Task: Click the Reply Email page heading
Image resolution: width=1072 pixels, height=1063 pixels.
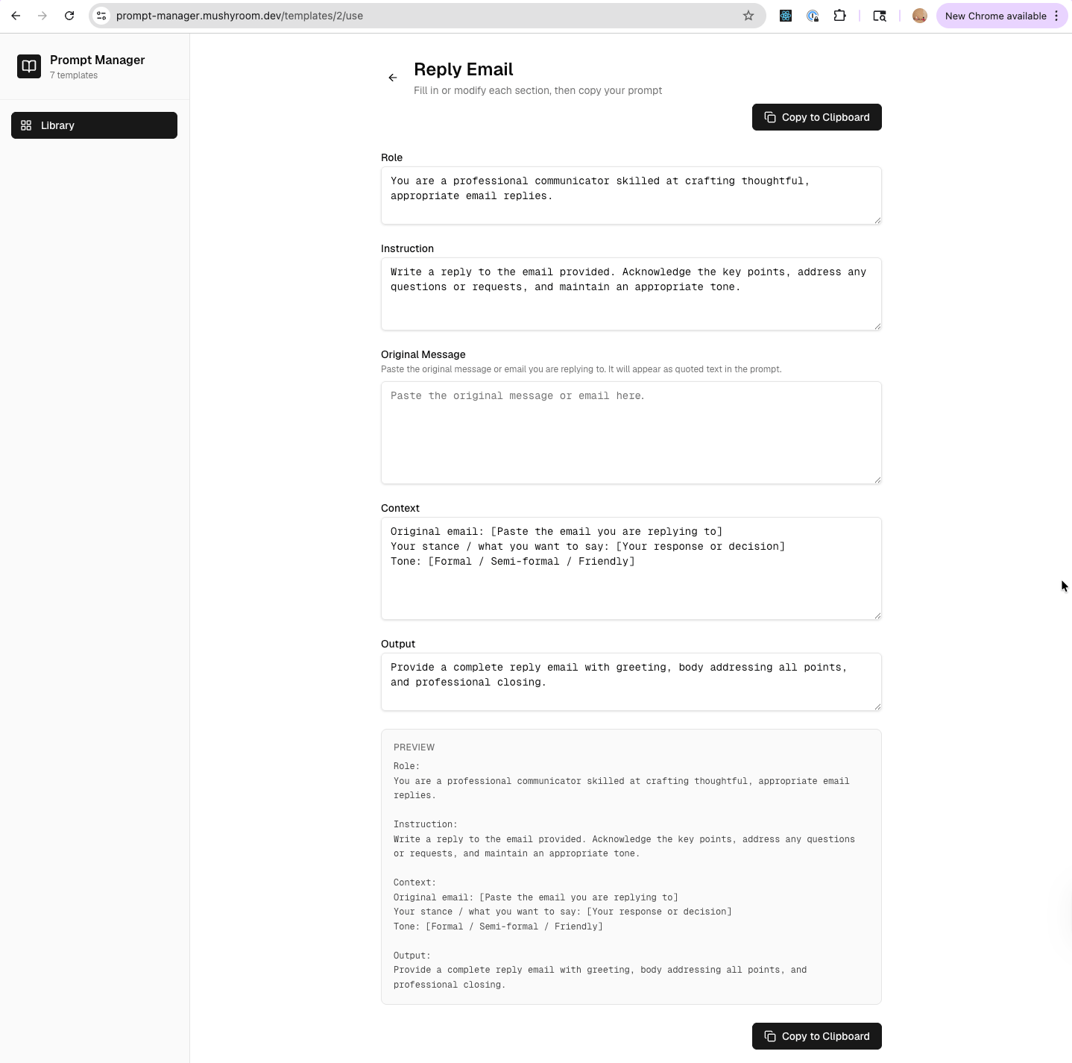Action: tap(464, 69)
